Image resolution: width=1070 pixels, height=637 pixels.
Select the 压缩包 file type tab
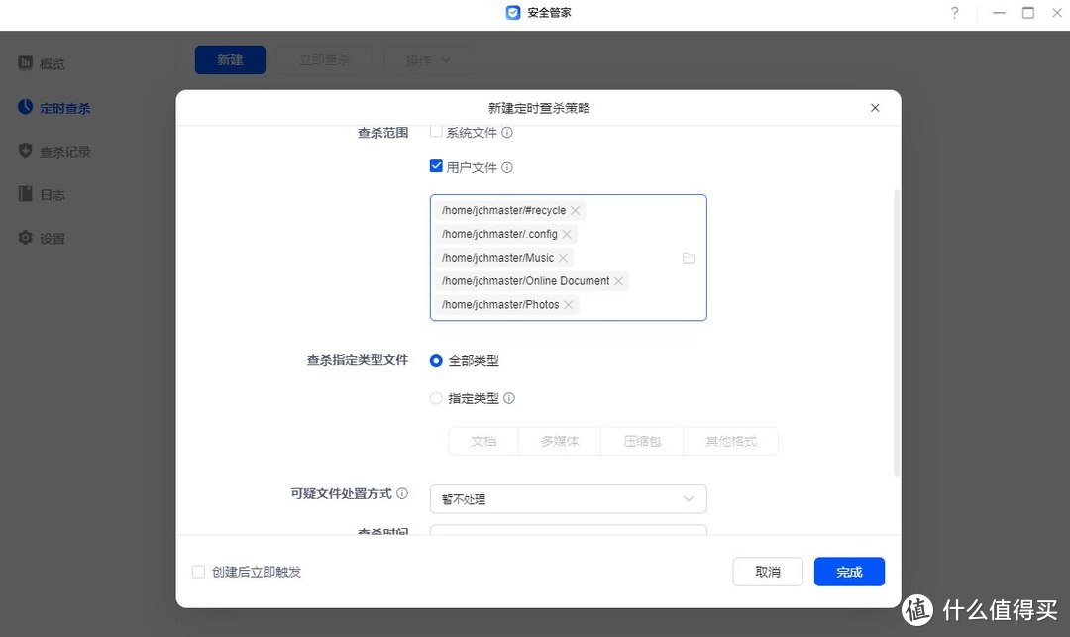click(x=641, y=441)
